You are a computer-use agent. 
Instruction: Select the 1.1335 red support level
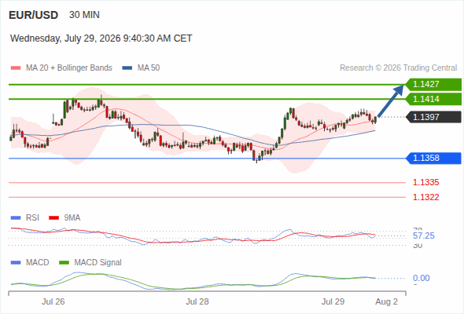point(425,182)
